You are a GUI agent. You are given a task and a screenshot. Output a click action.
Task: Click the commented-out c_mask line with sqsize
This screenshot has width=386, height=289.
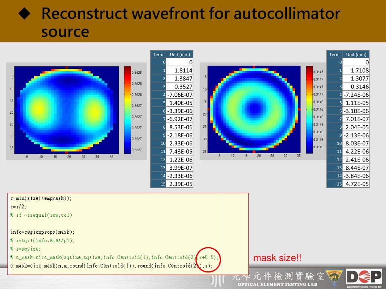pos(114,257)
